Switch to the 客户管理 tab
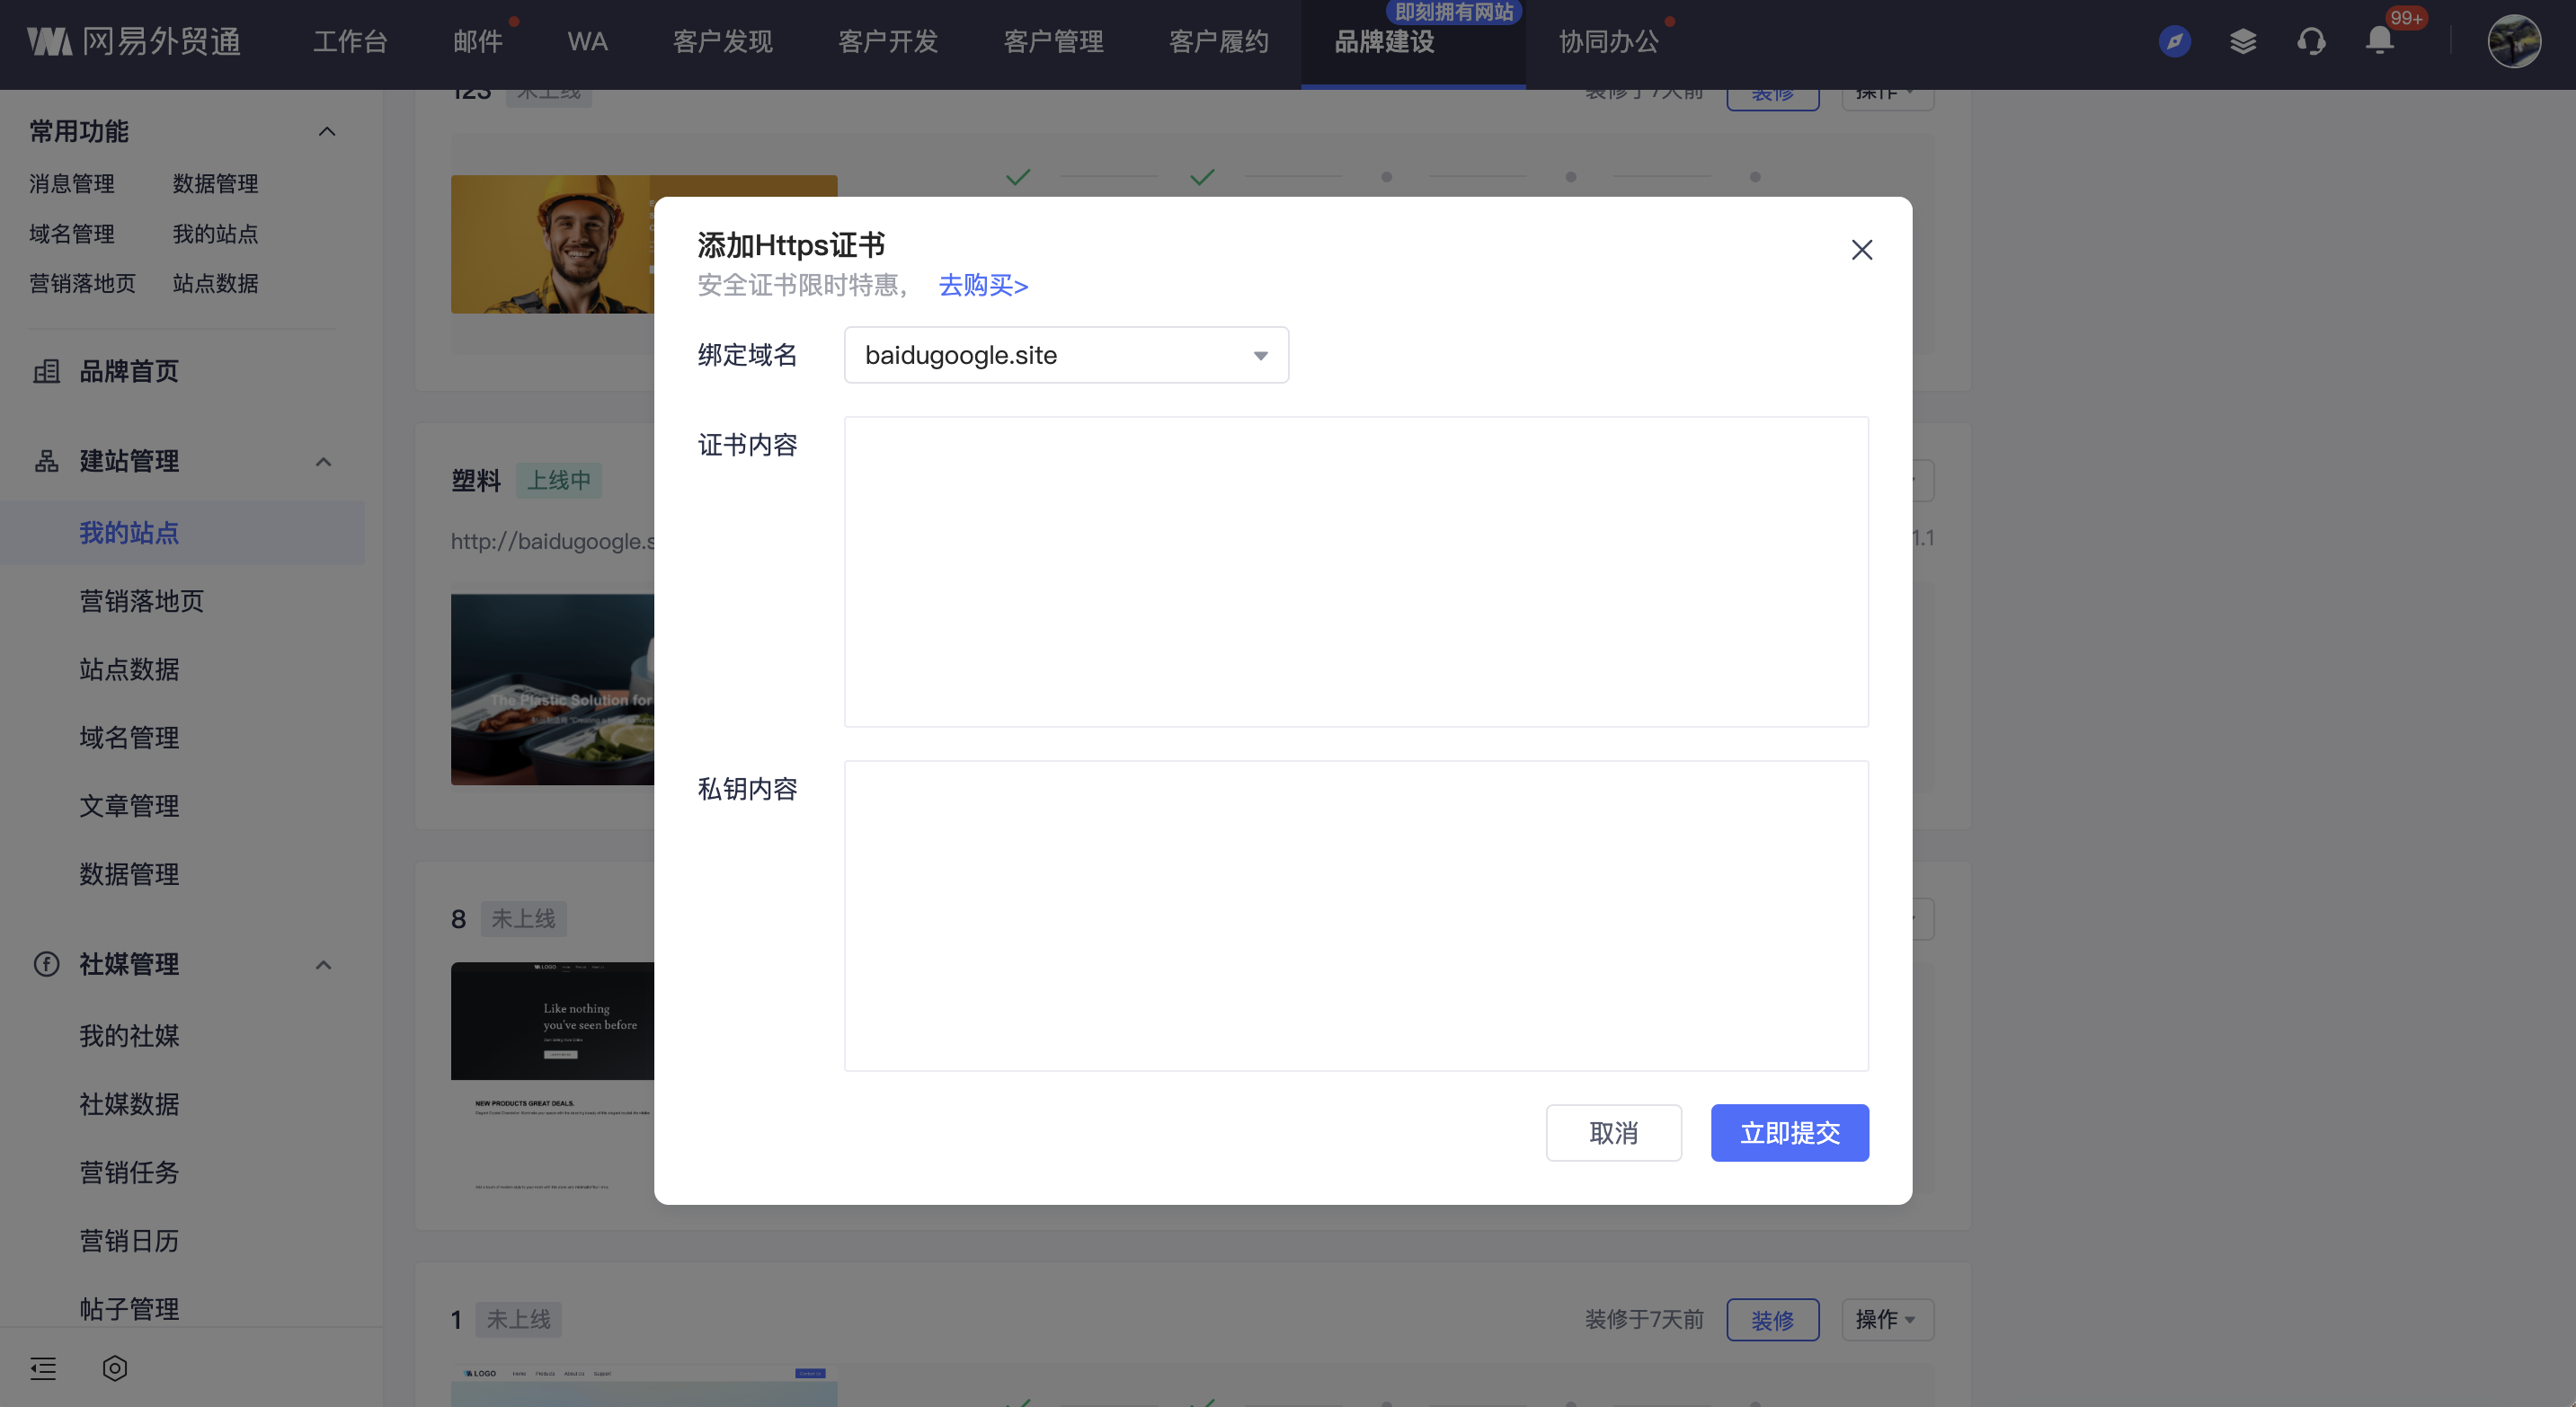 [x=1053, y=41]
